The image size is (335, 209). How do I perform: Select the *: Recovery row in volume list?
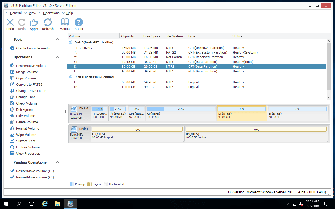[x=197, y=48]
